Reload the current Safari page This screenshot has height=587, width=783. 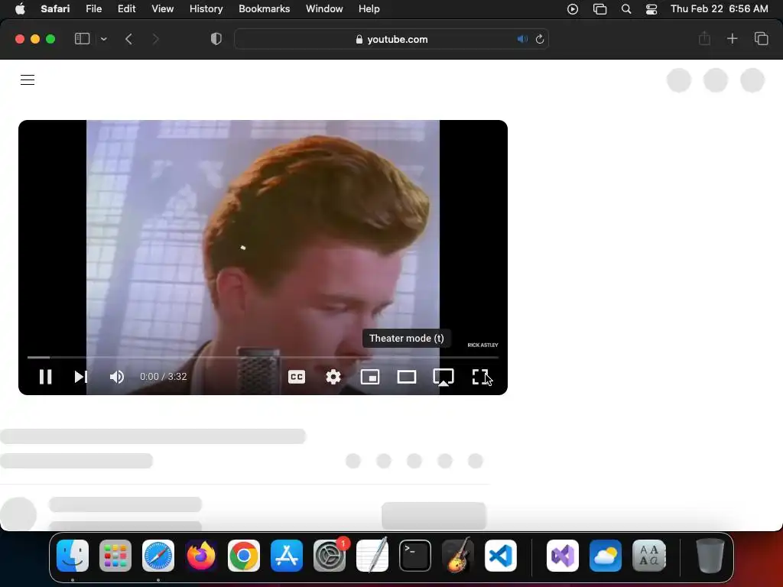(x=539, y=39)
